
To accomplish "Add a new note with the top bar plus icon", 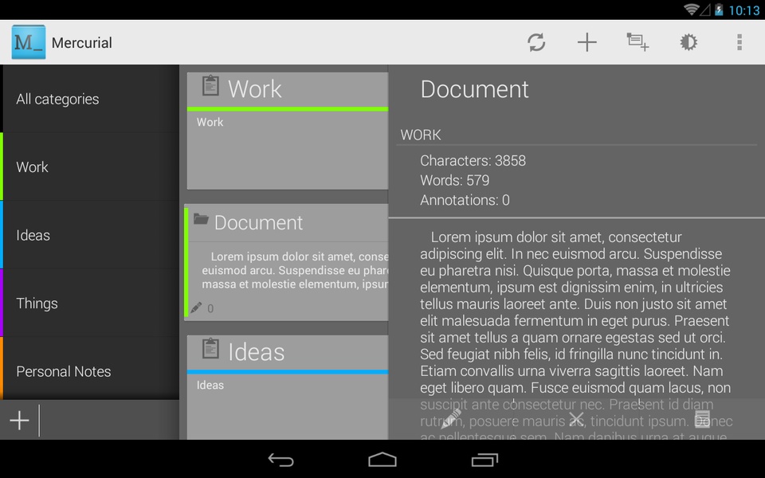I will point(587,42).
